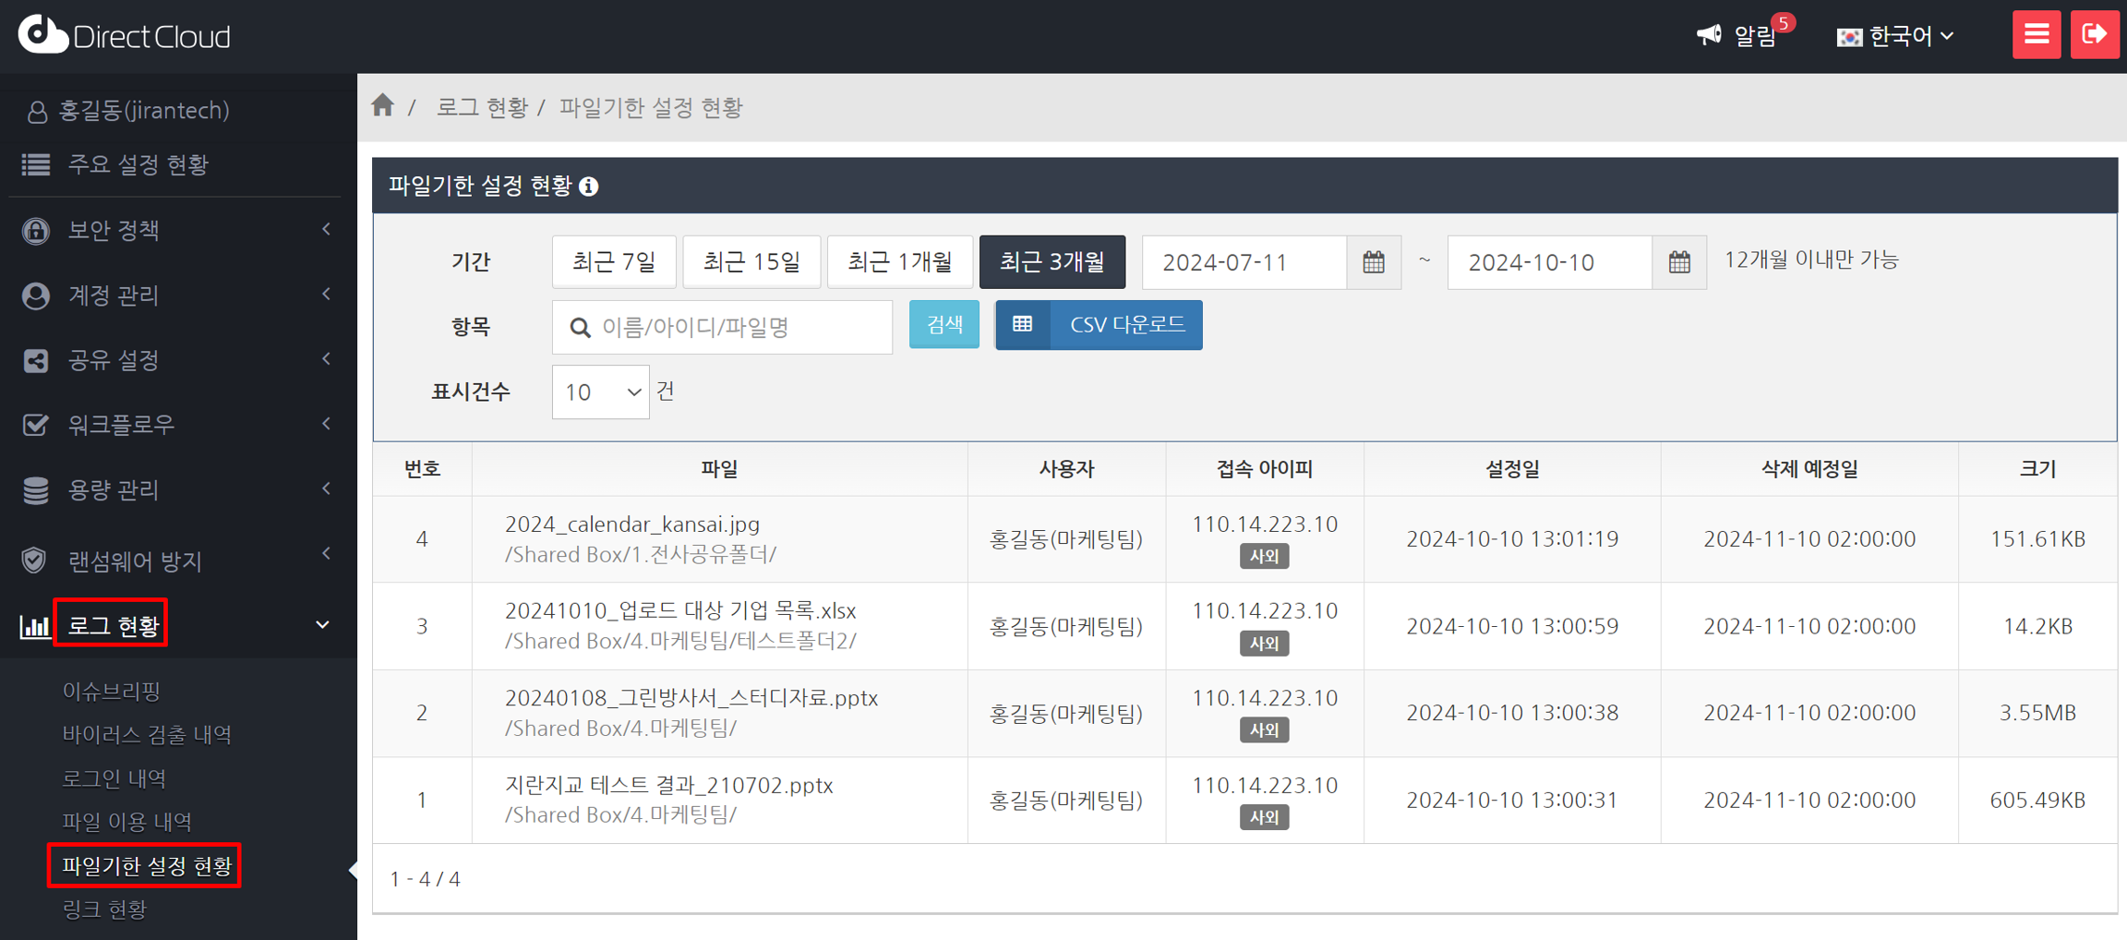Click the DirectCloud logo
The image size is (2127, 940).
[x=125, y=35]
